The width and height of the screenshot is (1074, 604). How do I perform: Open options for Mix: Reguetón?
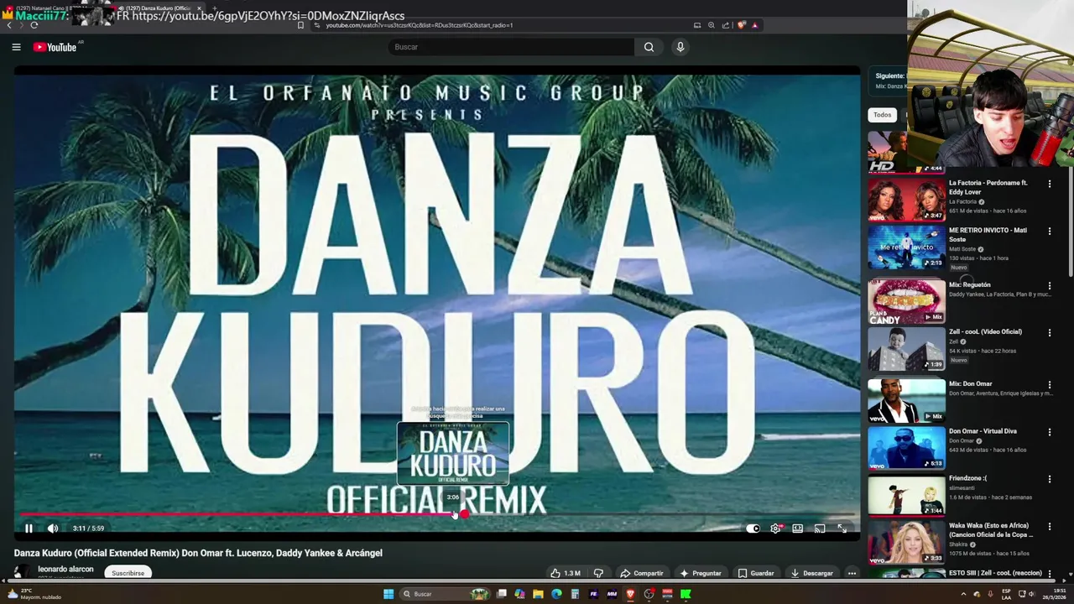[1049, 286]
